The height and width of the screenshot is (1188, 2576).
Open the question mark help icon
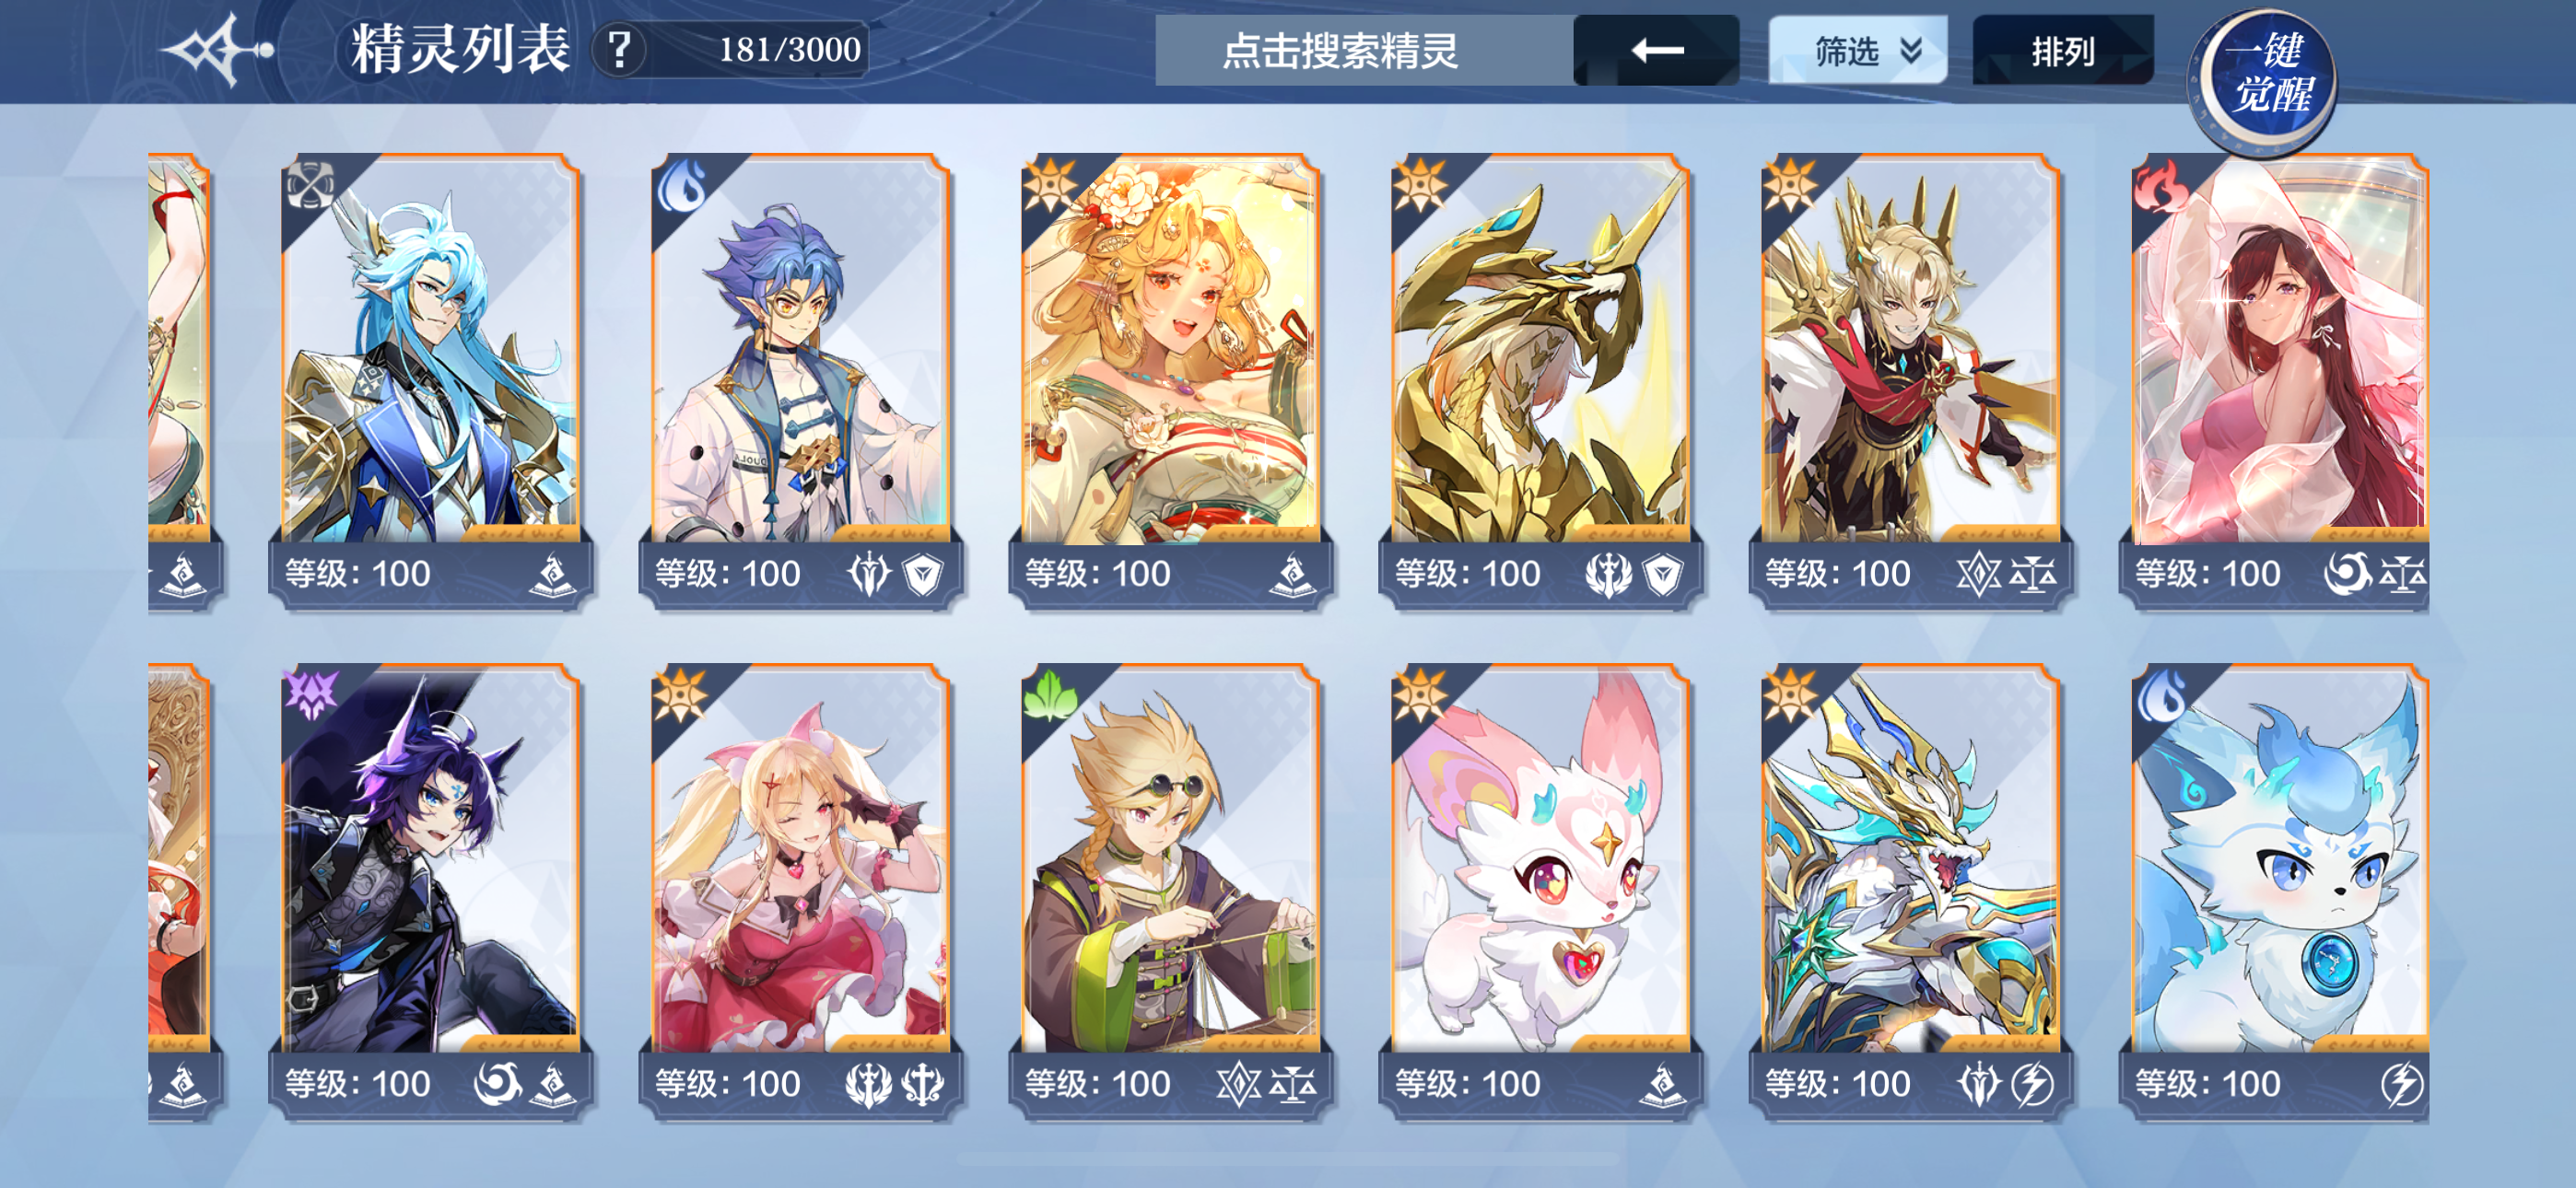coord(620,49)
